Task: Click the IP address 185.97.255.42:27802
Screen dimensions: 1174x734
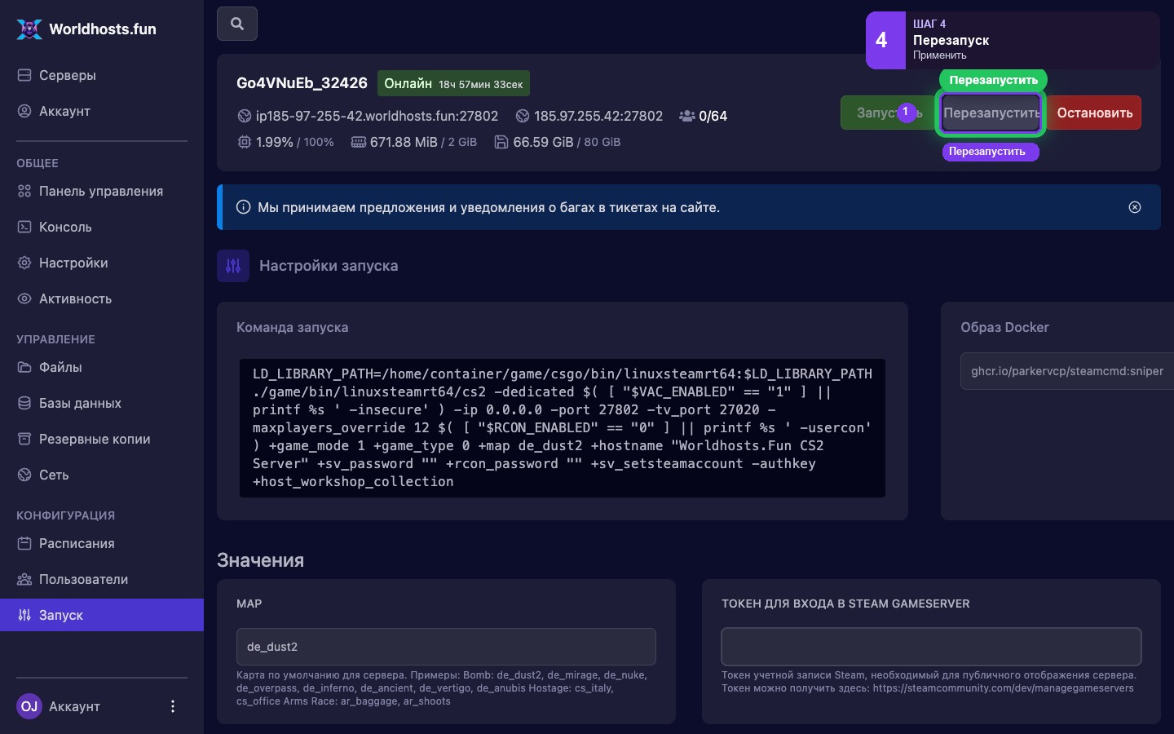Action: pyautogui.click(x=598, y=116)
